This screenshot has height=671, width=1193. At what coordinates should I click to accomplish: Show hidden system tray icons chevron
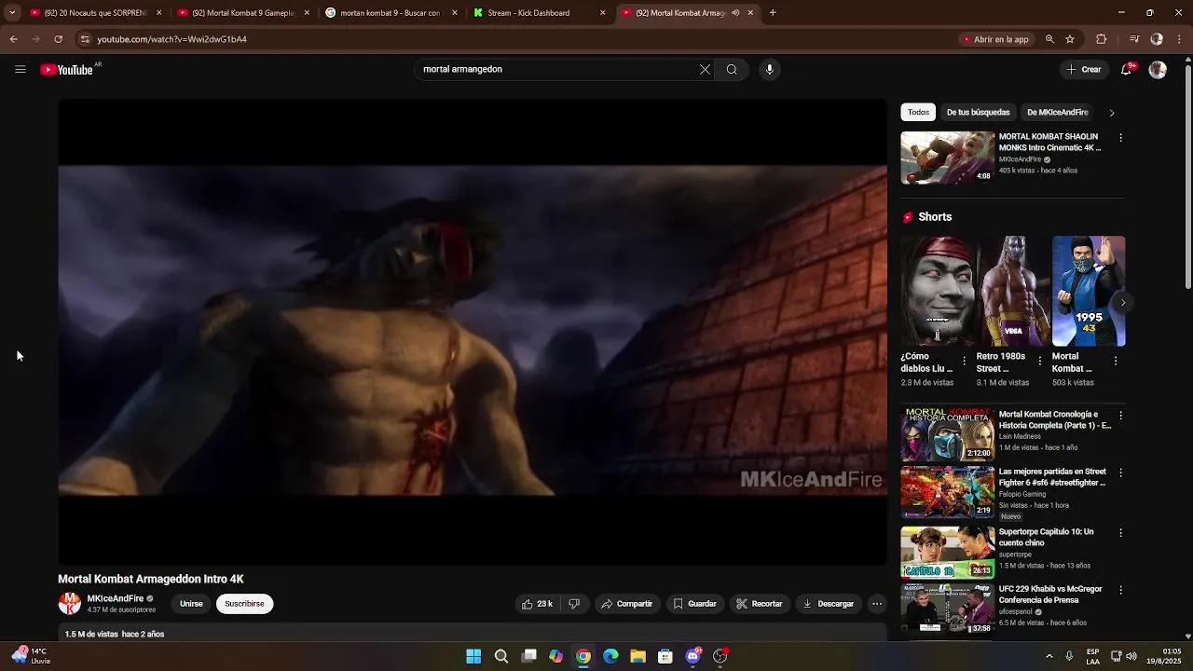(x=1049, y=656)
